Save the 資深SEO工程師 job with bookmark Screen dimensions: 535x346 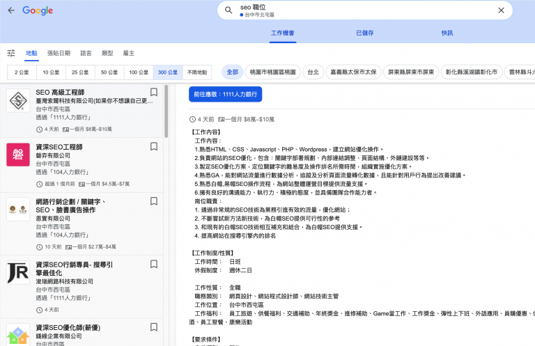(154, 147)
